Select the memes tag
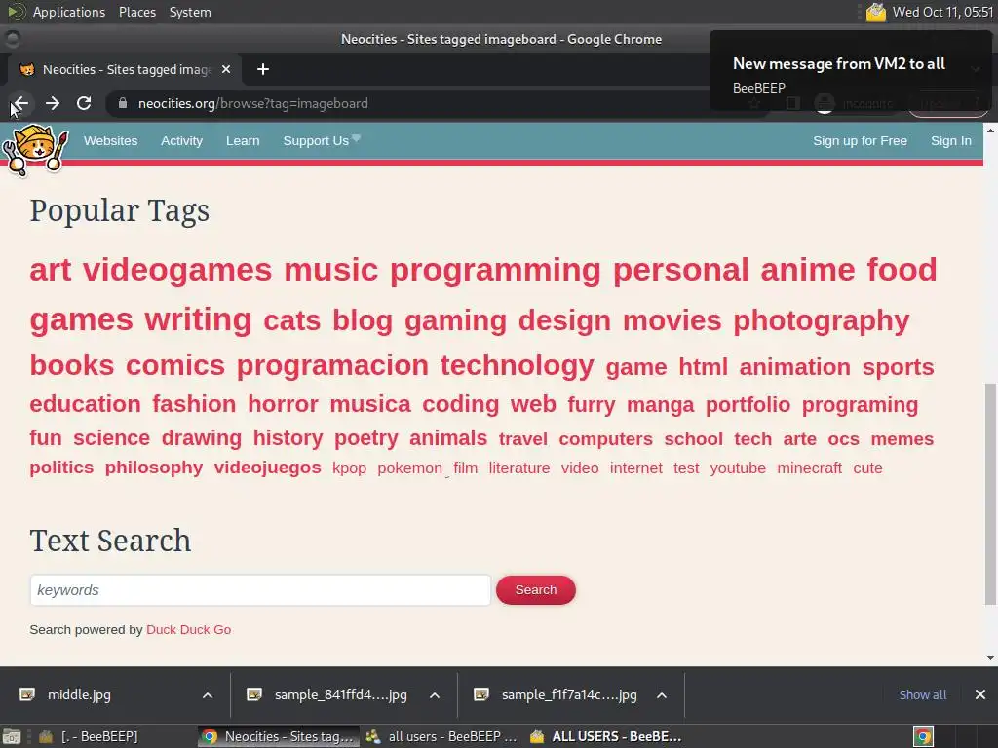Image resolution: width=998 pixels, height=748 pixels. 902,439
